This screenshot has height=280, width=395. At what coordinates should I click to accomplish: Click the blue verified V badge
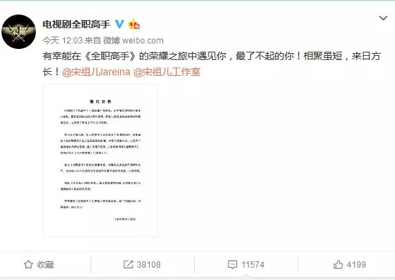pyautogui.click(x=119, y=24)
